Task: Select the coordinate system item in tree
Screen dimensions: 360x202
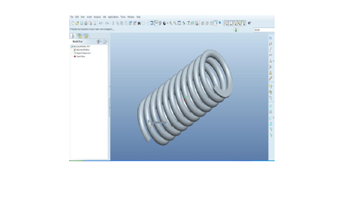Action: (x=82, y=50)
